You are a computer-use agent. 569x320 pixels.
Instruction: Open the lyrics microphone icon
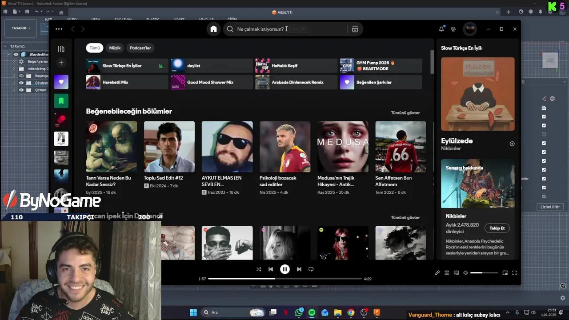pos(437,273)
